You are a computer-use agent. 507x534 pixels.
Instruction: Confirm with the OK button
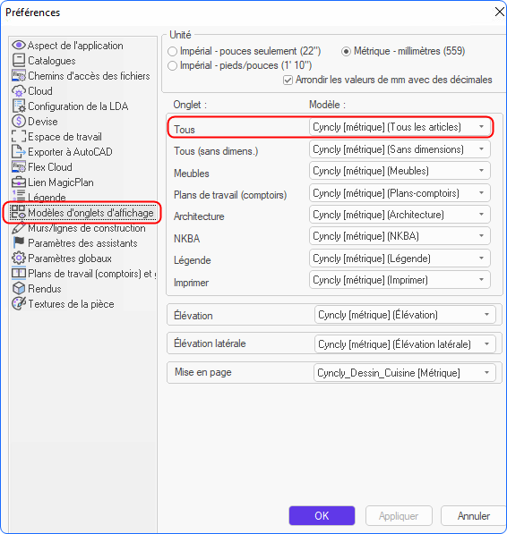[x=322, y=515]
